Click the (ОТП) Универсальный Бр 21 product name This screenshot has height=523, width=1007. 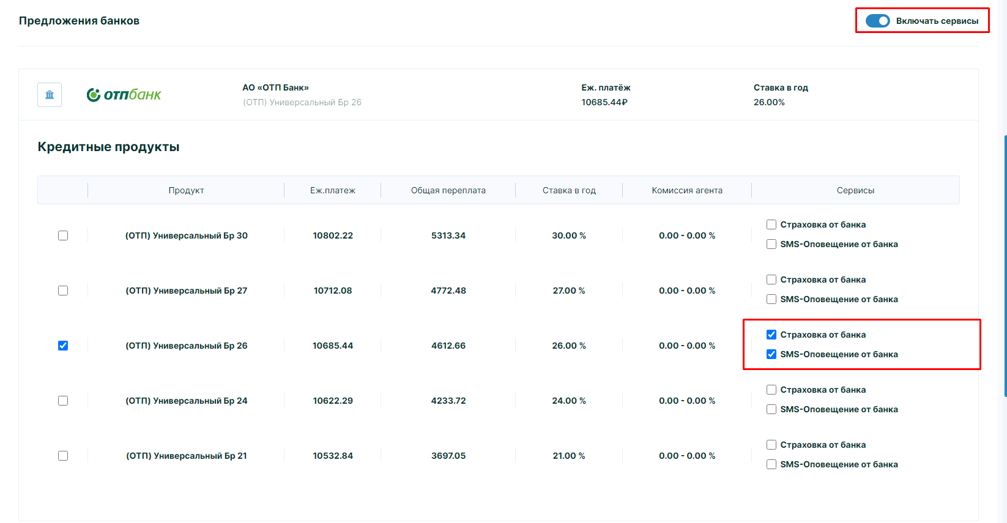pyautogui.click(x=187, y=456)
